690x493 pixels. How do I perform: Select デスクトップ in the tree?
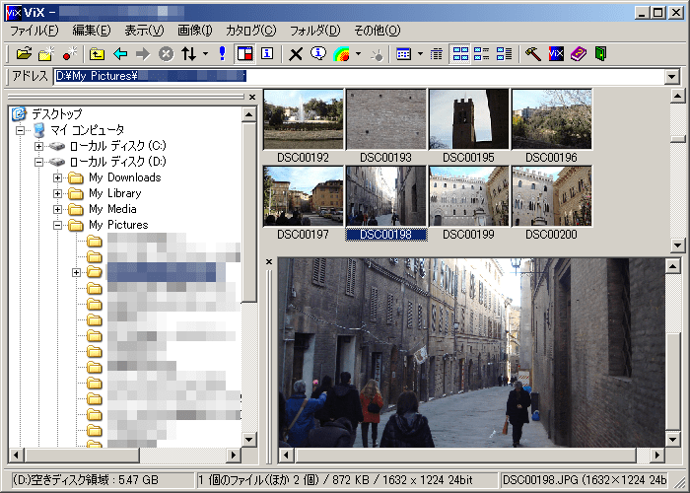57,114
